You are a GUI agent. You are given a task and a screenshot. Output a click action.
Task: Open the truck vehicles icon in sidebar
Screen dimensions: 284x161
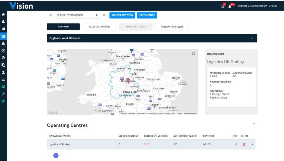[3, 29]
